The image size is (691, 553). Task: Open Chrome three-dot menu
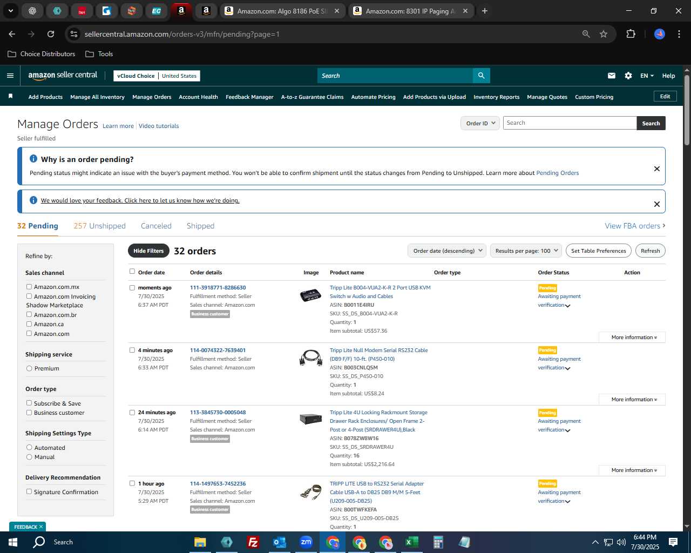tap(678, 34)
